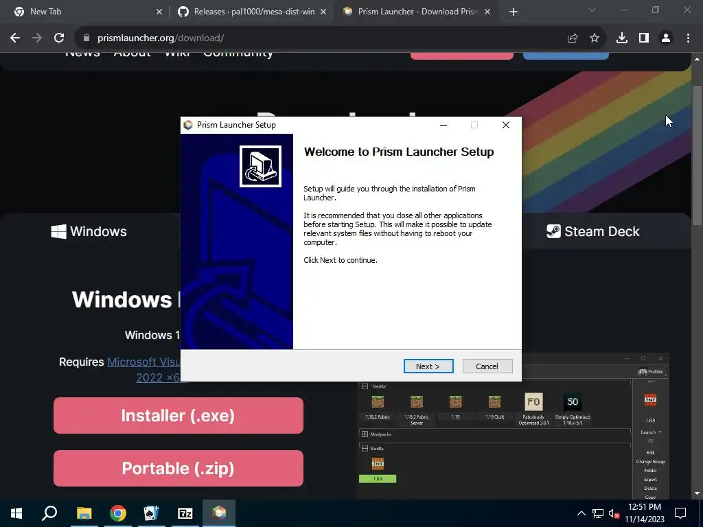Download the Installer (.exe) button

(x=178, y=415)
